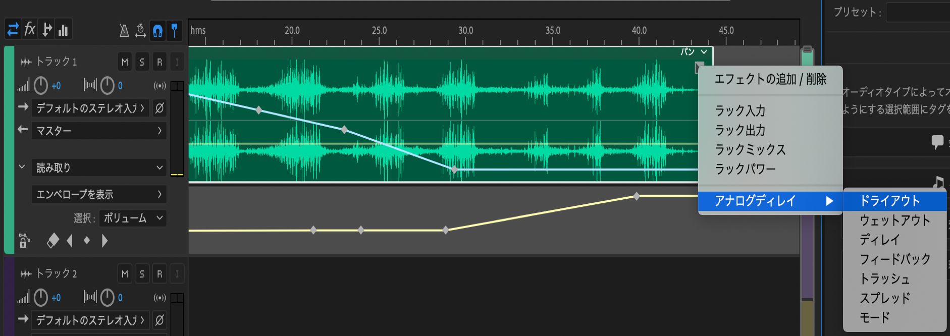Screen dimensions: 950x336
Task: Choose スプレッド in submenu
Action: tap(894, 298)
